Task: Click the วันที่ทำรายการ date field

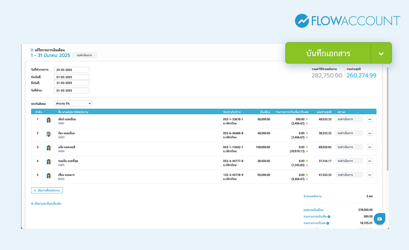Action: click(72, 70)
